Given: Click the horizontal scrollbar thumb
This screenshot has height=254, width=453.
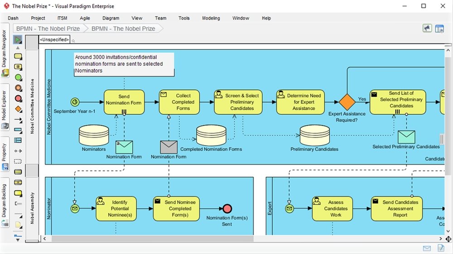Looking at the screenshot, I should 152,239.
